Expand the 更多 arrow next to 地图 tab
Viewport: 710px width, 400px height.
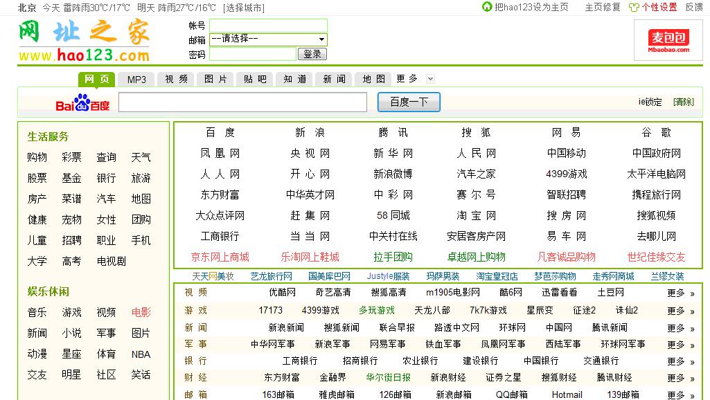coord(430,79)
